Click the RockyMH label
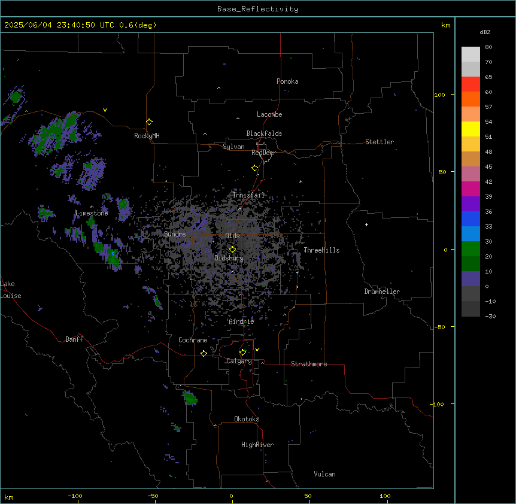 click(x=147, y=136)
